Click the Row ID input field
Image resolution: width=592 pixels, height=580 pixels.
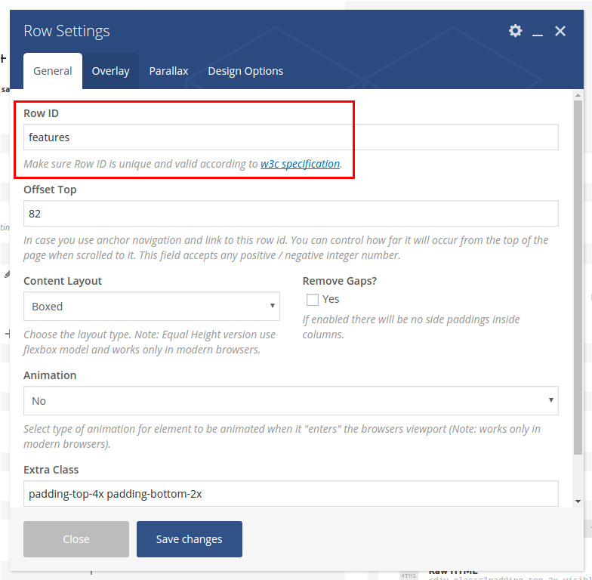[291, 137]
